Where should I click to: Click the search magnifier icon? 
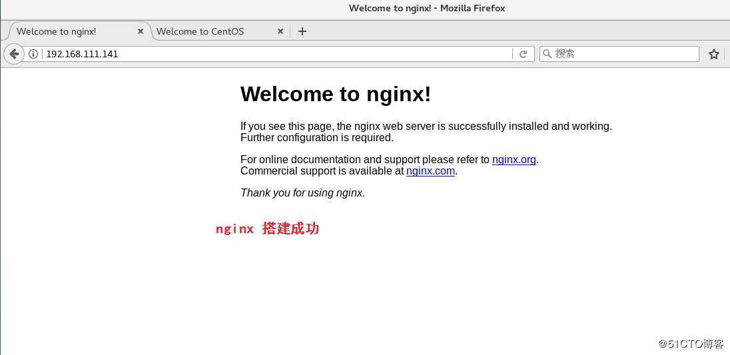pos(547,54)
